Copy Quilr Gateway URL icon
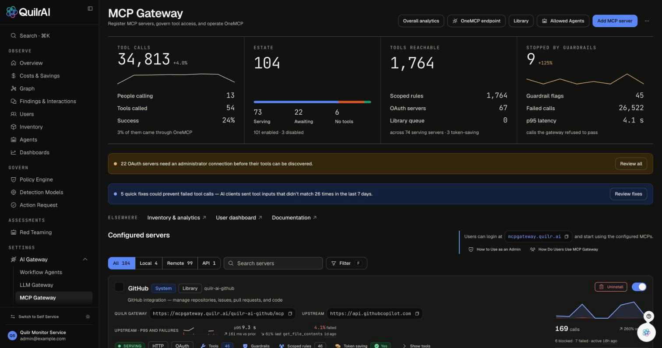This screenshot has width=662, height=348. [290, 313]
